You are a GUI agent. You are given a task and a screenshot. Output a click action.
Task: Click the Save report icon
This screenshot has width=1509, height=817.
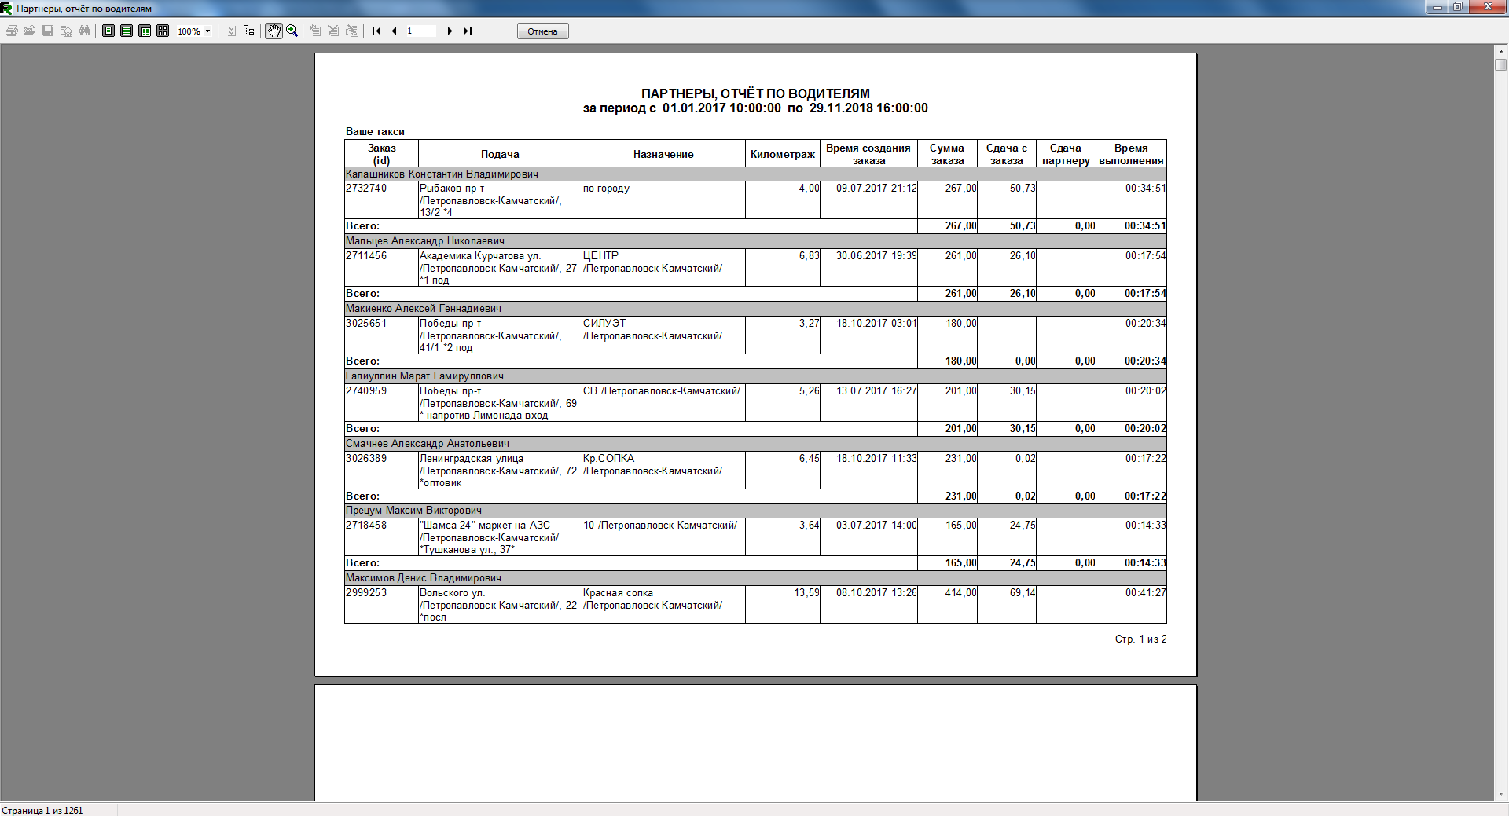48,31
